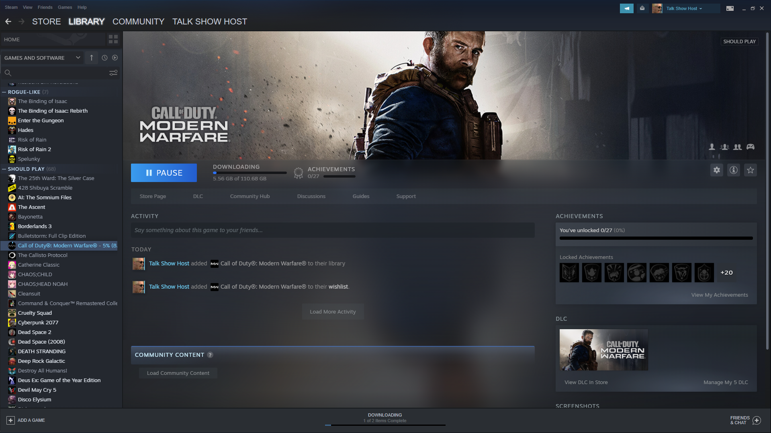Open the +20 more locked achievements

tap(726, 273)
